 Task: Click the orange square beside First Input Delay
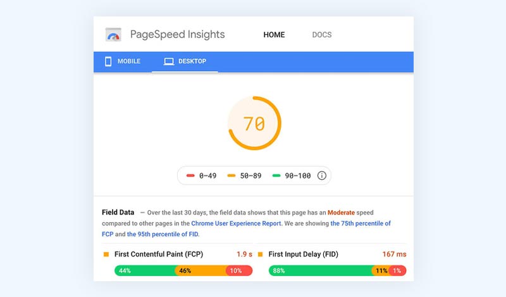click(x=260, y=255)
